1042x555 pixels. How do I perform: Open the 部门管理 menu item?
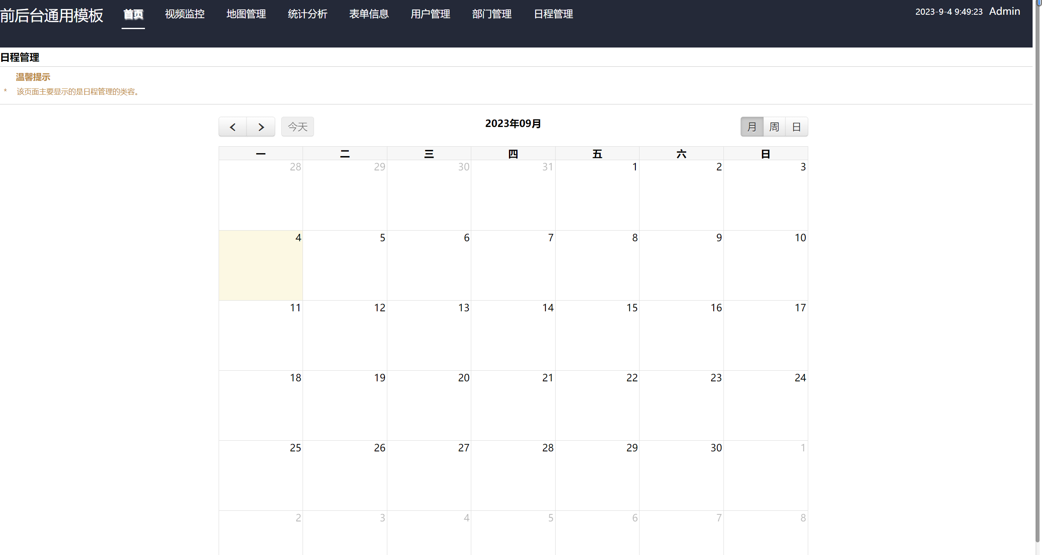pos(492,14)
